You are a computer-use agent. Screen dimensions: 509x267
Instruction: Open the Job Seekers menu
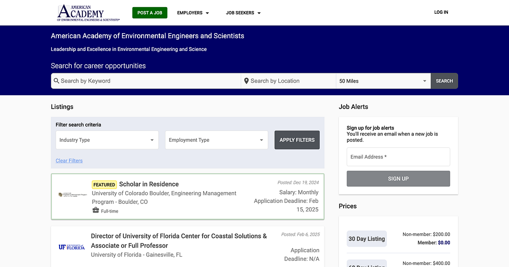tap(243, 13)
